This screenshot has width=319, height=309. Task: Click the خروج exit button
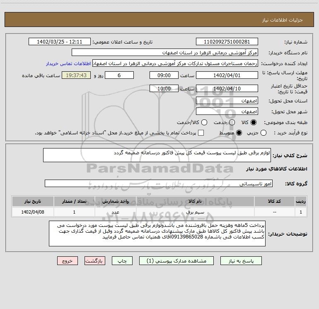68,261
